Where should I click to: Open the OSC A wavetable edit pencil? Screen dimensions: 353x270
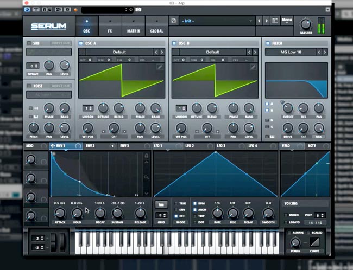click(160, 67)
